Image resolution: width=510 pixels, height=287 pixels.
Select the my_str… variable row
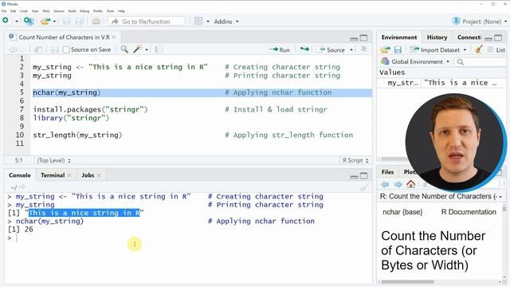coord(442,83)
